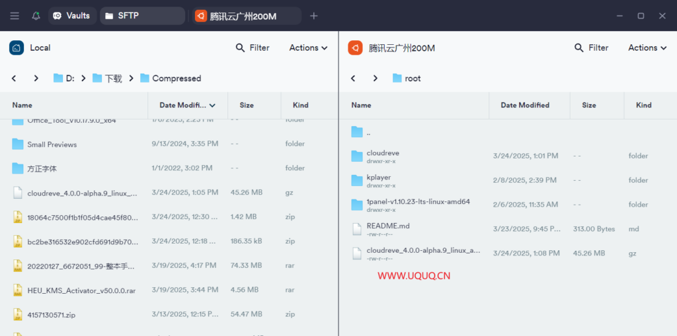Add a new tab with plus icon
Image resolution: width=677 pixels, height=336 pixels.
click(314, 16)
